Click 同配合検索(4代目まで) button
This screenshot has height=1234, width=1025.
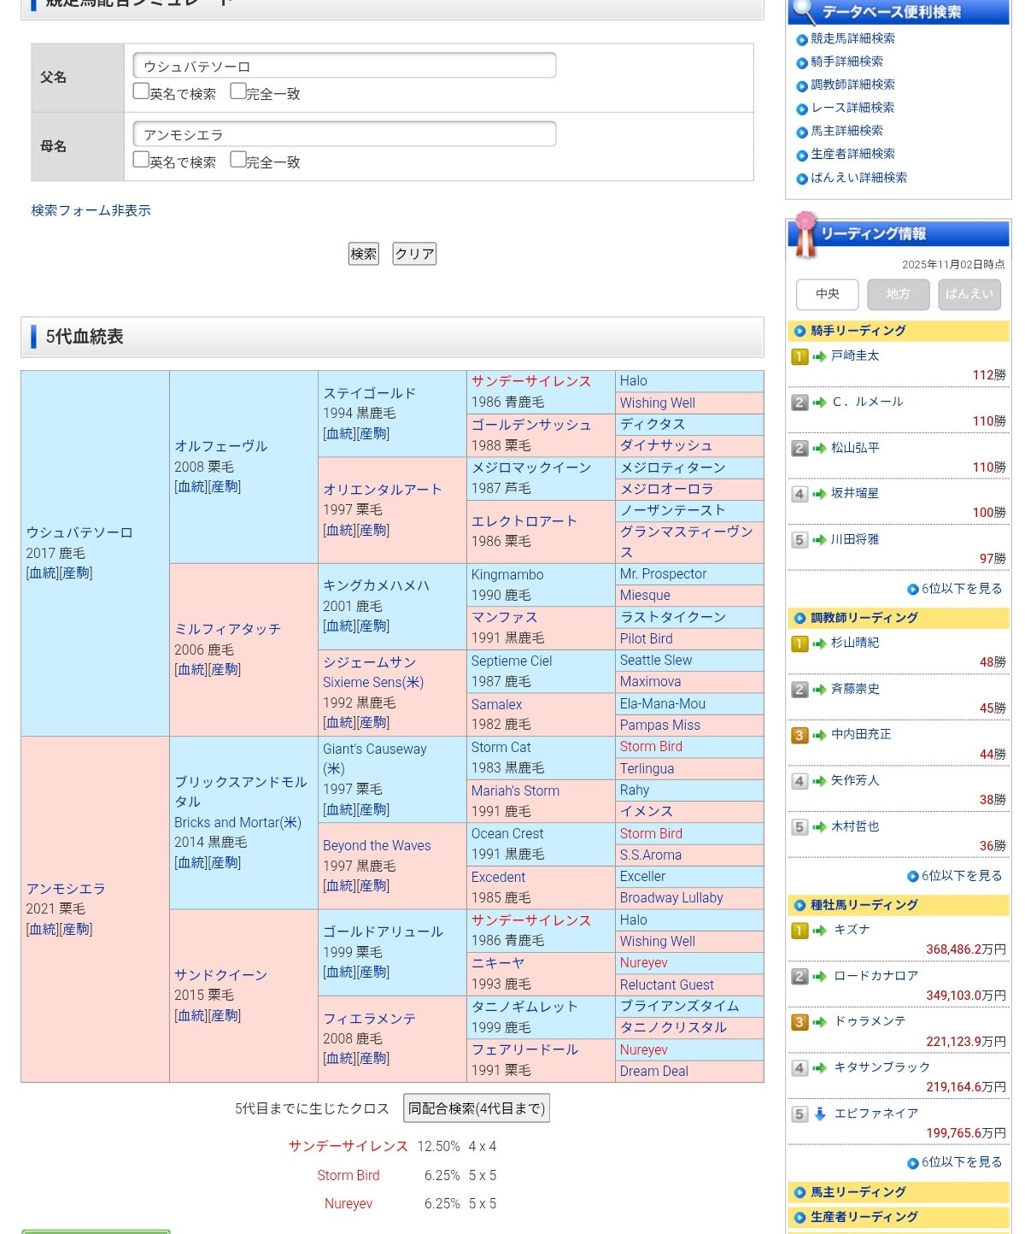[476, 1108]
